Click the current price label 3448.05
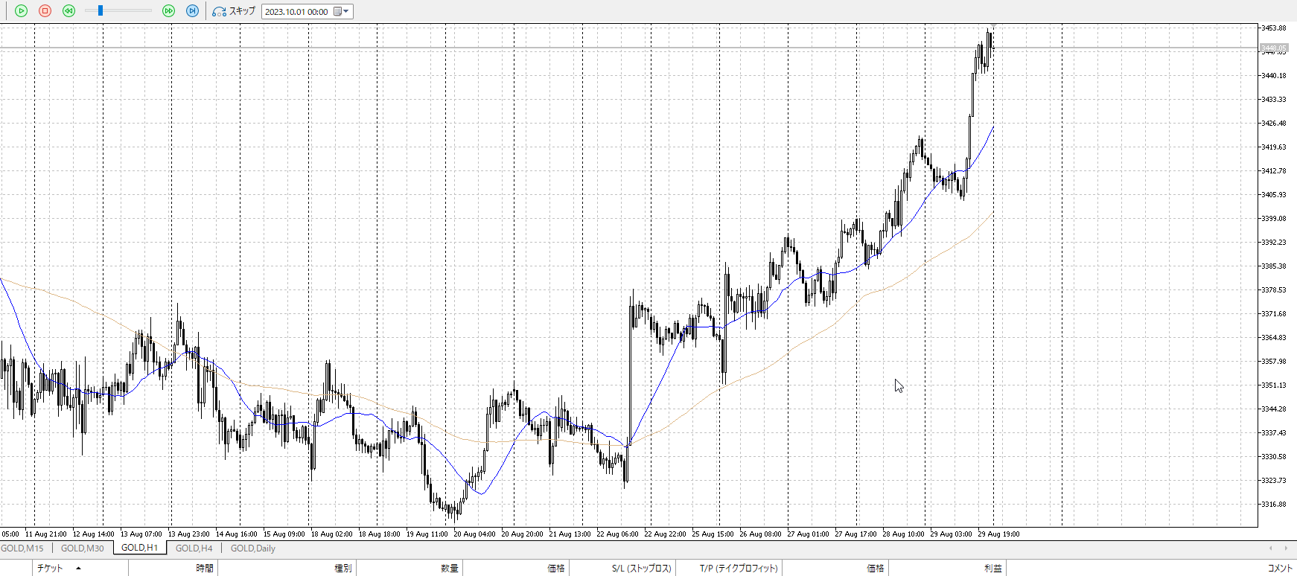This screenshot has height=576, width=1297. [1273, 48]
